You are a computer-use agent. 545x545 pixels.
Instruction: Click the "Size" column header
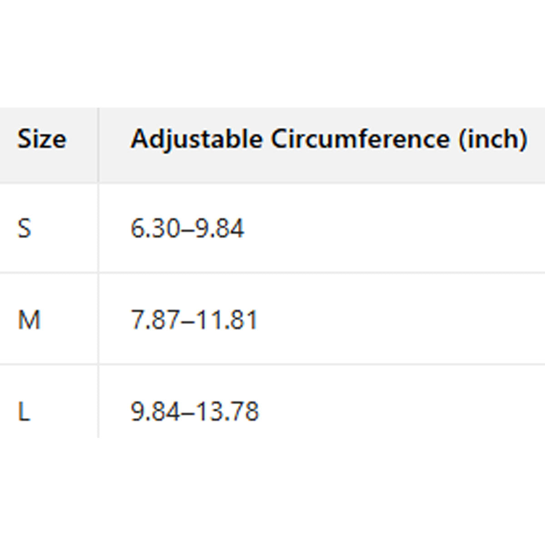[x=42, y=139]
